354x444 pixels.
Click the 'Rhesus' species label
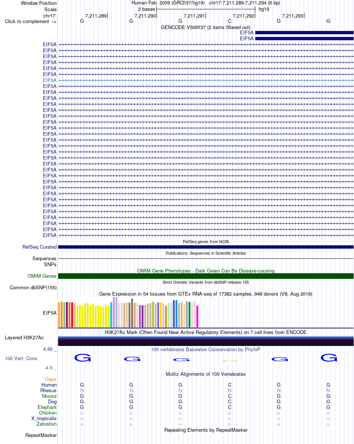[48, 390]
